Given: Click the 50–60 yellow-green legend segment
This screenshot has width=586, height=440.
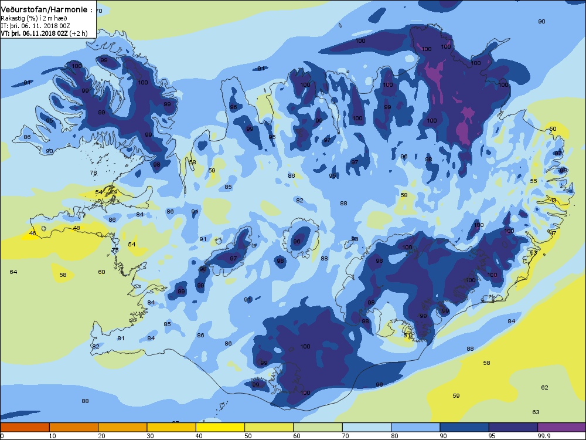Looking at the screenshot, I should tap(269, 427).
